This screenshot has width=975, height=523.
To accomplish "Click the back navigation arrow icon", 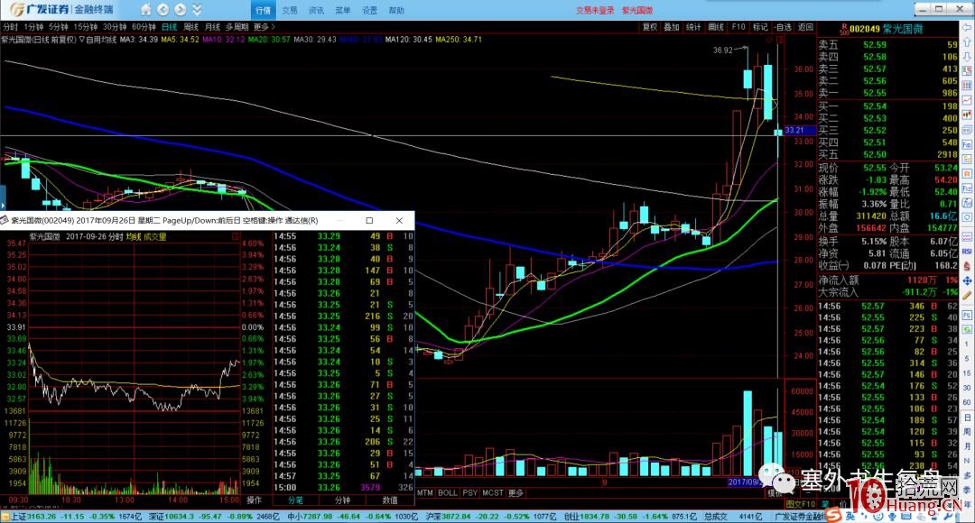I will 162,10.
